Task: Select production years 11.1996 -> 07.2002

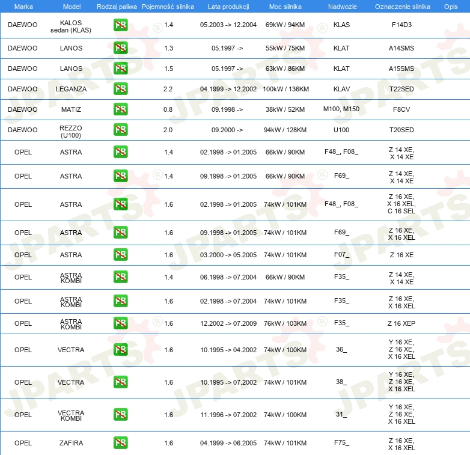Action: 228,415
